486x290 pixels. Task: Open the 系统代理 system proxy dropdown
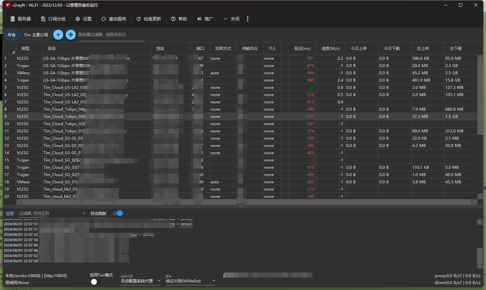[x=141, y=281]
